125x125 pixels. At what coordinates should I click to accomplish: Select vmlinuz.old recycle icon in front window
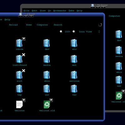[x=47, y=104]
